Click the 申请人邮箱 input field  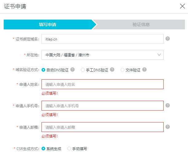coord(102,127)
